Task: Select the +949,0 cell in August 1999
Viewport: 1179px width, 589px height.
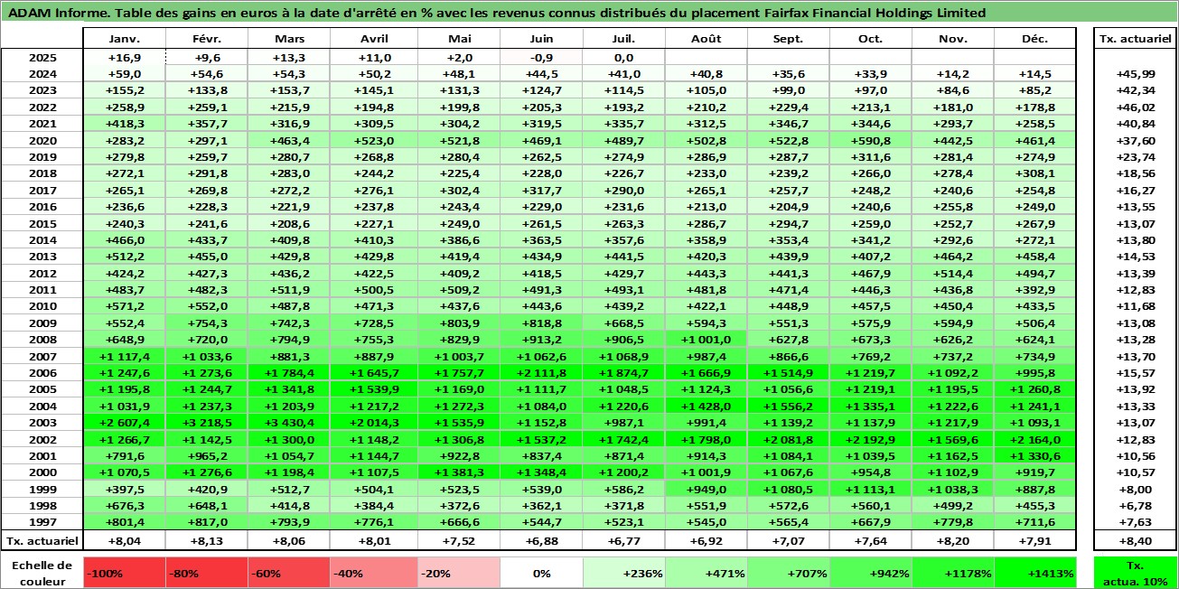Action: [x=705, y=488]
